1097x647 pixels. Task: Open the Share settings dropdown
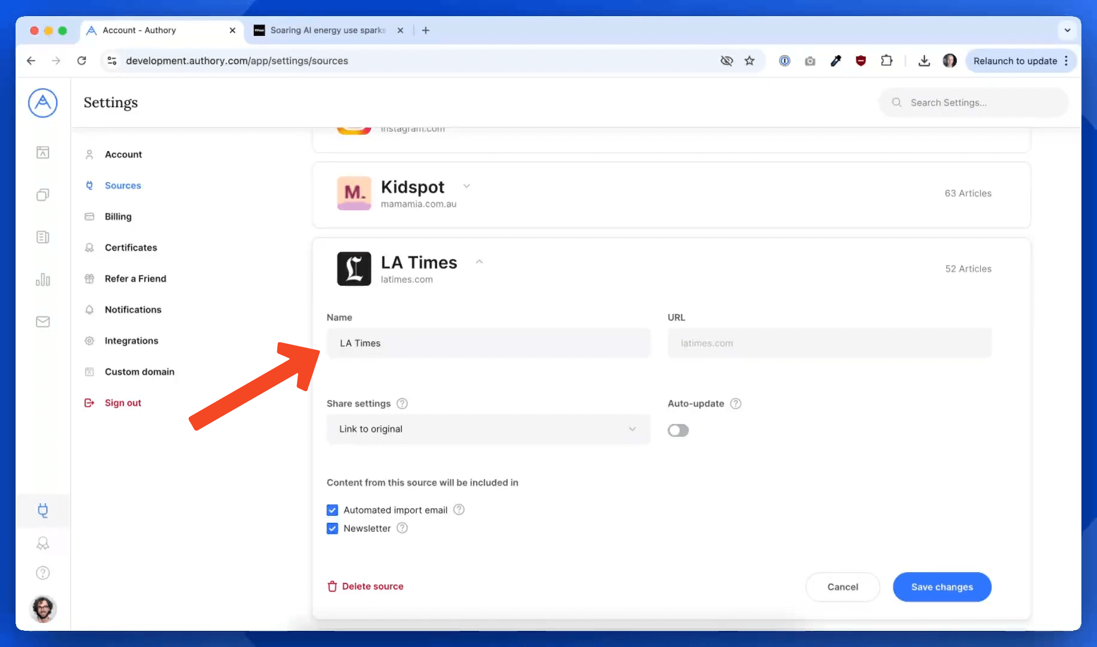[488, 429]
